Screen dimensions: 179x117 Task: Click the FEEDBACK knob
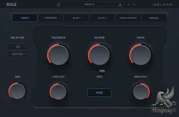(59, 55)
